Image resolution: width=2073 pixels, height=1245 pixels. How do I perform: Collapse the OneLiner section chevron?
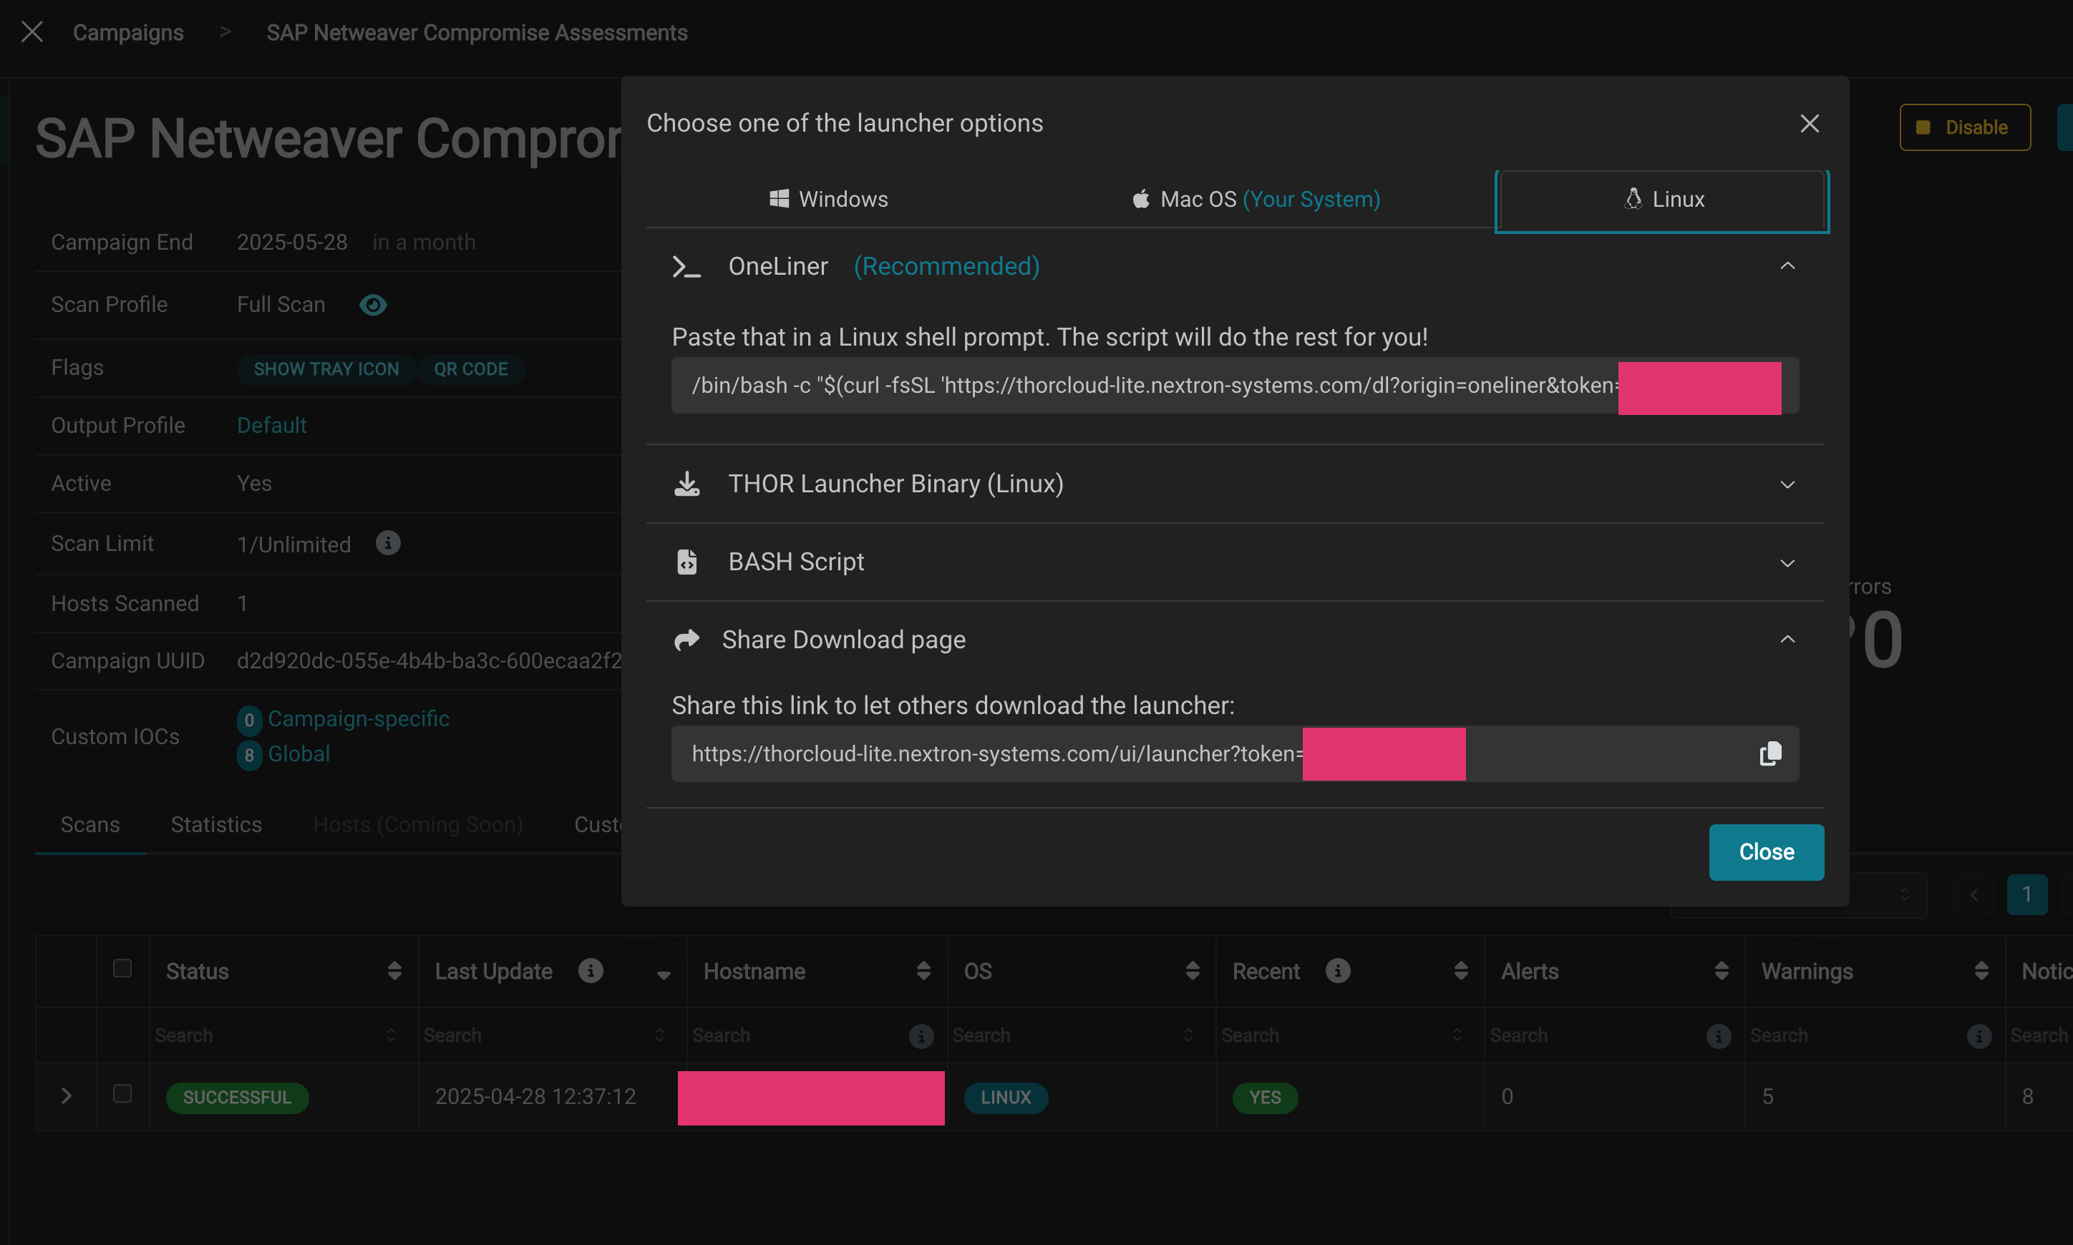1787,266
